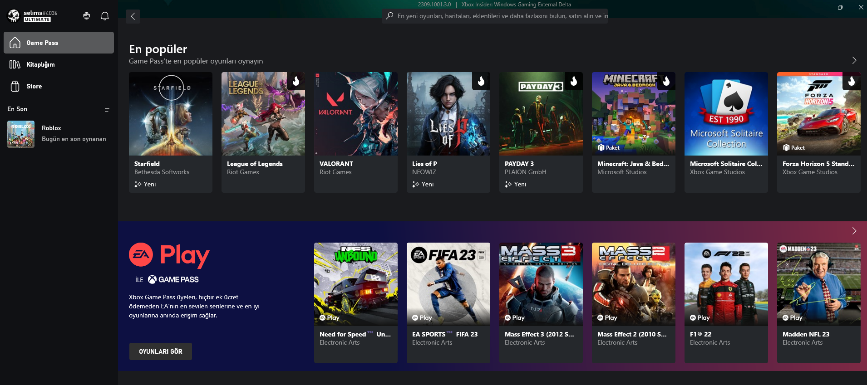Click the Paket badge on Minecraft cover

609,148
